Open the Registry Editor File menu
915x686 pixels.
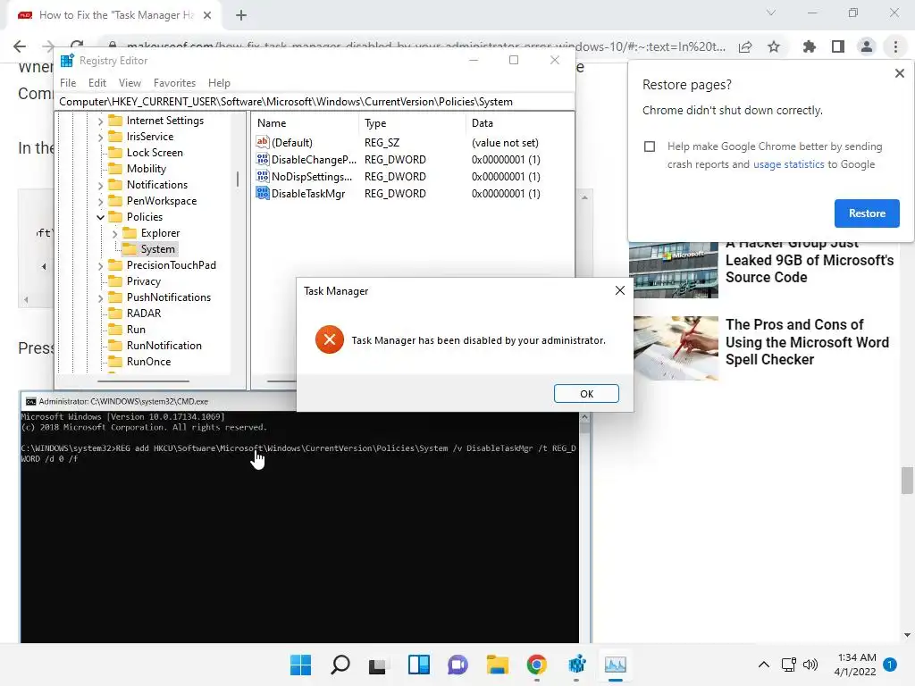tap(68, 83)
